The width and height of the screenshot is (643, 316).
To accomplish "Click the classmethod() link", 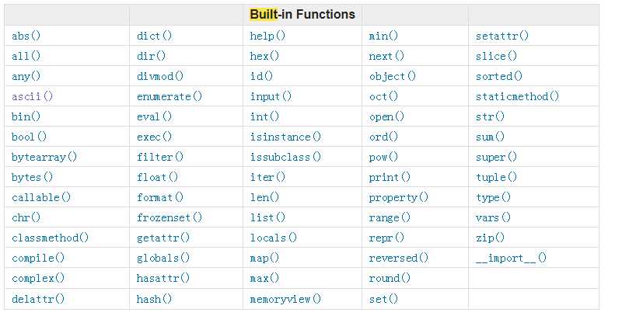I will point(50,238).
